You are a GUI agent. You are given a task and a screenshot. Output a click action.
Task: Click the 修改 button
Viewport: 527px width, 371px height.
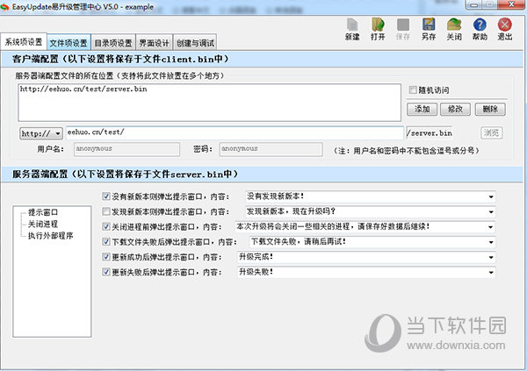point(455,109)
